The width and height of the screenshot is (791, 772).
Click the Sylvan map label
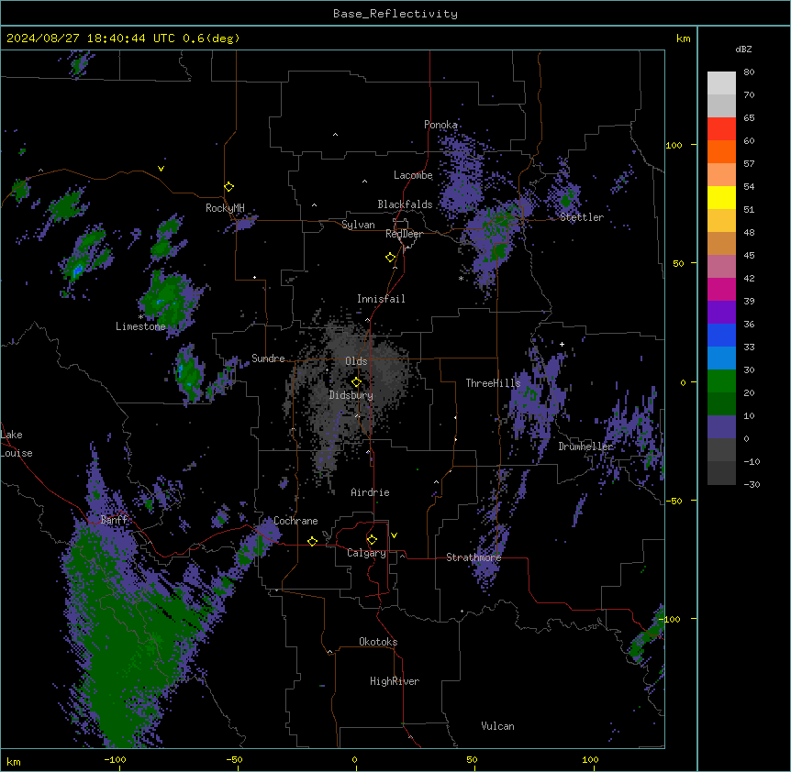click(358, 225)
